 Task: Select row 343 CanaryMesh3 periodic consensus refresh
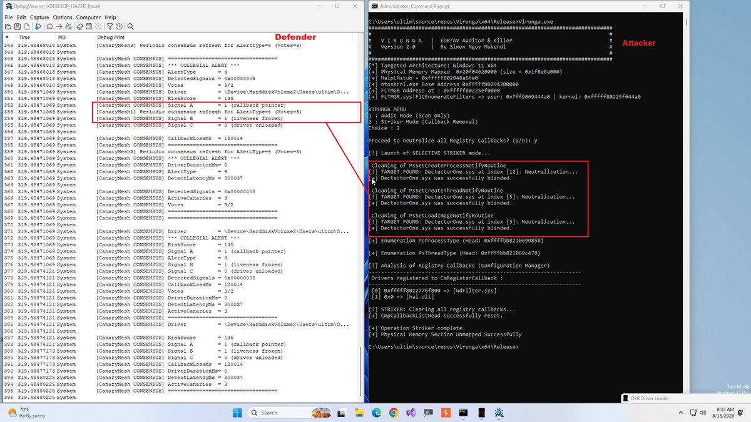tap(180, 46)
